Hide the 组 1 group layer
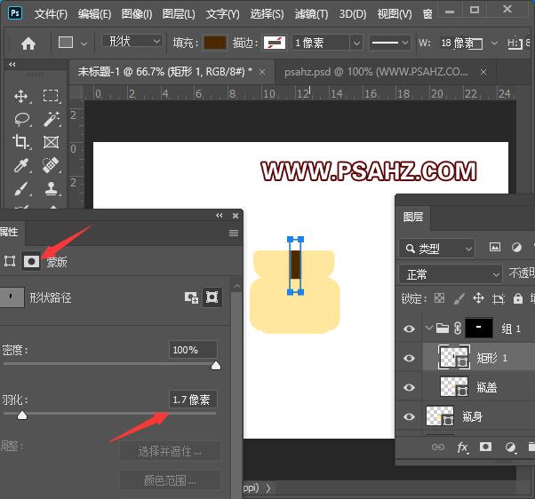This screenshot has height=499, width=535. (409, 329)
